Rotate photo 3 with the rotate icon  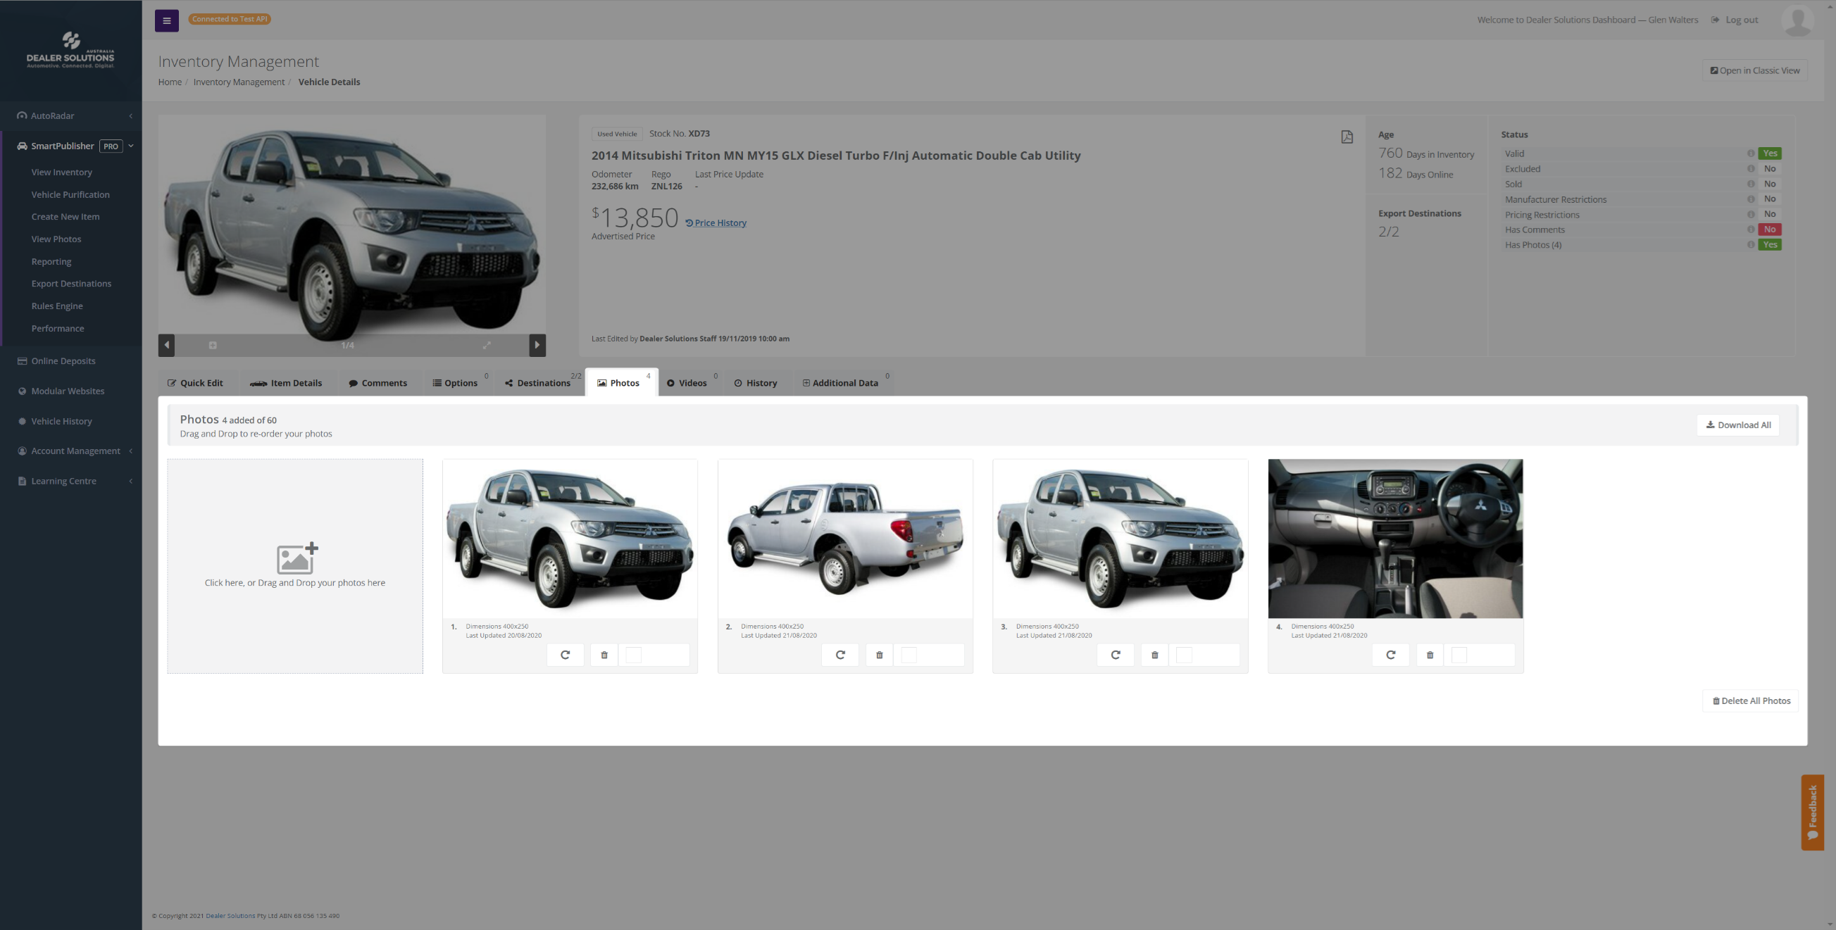point(1116,655)
